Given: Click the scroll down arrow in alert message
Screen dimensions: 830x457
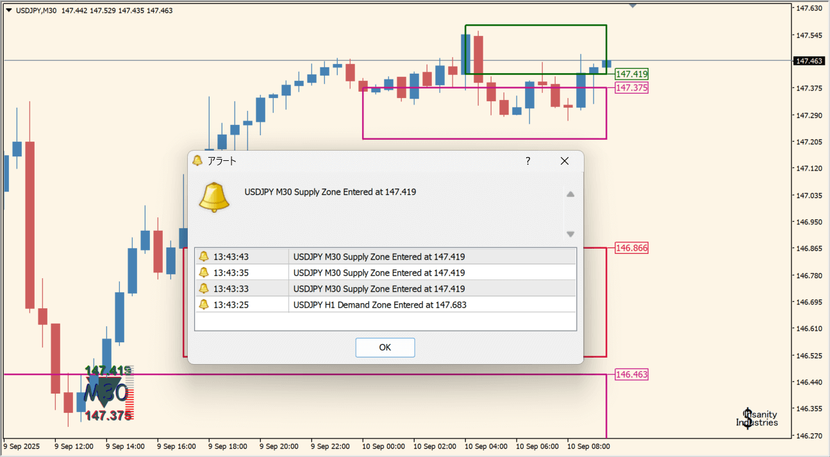Looking at the screenshot, I should [570, 234].
